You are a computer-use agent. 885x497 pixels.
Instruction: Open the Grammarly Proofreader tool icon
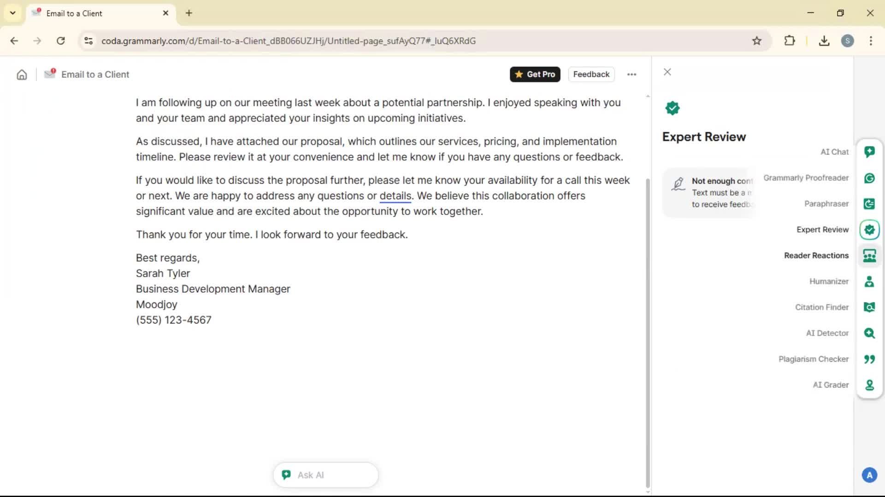869,178
